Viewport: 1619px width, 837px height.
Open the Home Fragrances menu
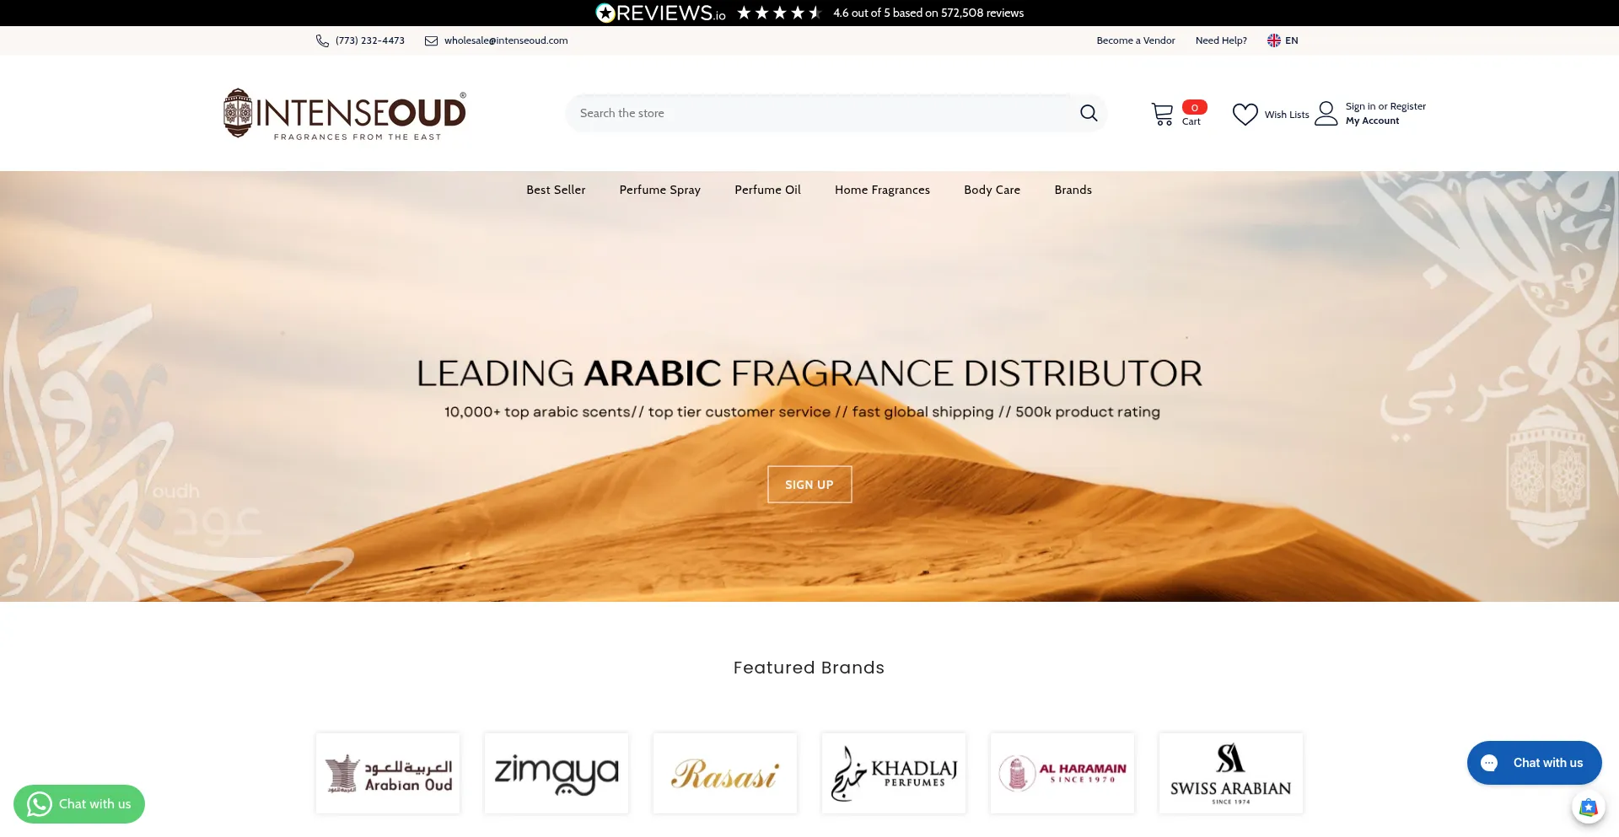[x=882, y=190]
